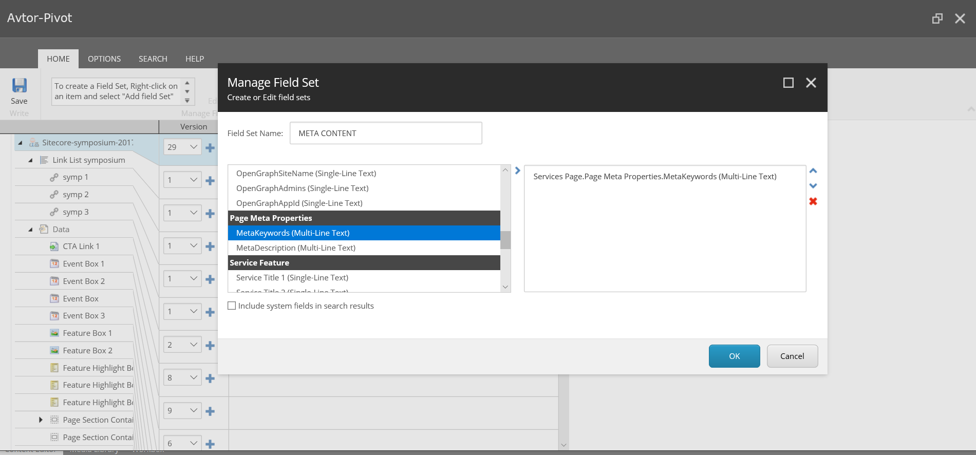
Task: Collapse the Link List symposium node
Action: [x=30, y=160]
